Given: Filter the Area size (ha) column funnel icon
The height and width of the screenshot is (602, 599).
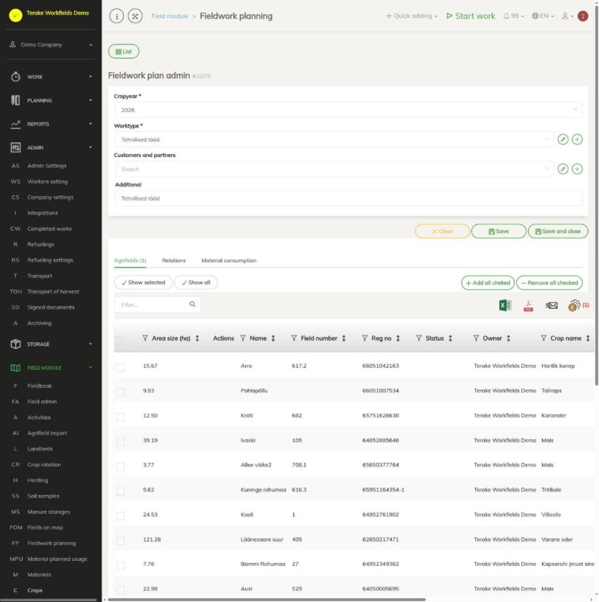Looking at the screenshot, I should click(x=145, y=338).
